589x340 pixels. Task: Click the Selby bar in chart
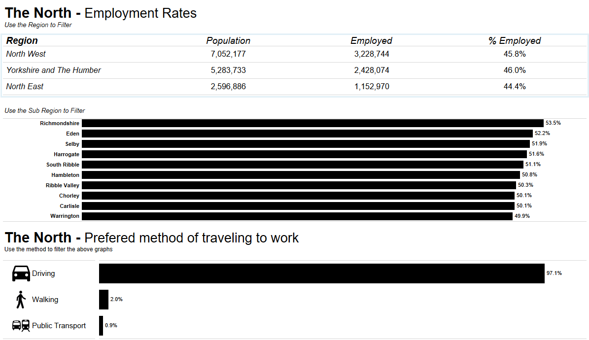[x=306, y=144]
